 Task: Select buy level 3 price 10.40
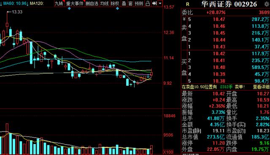tap(219, 67)
